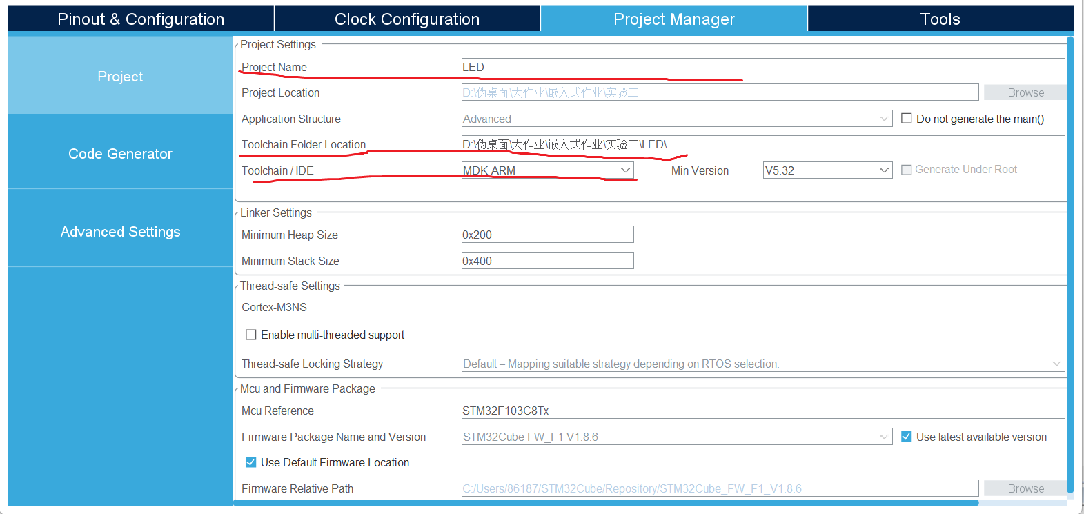Enable multi-threaded support checkbox
This screenshot has height=514, width=1084.
click(x=251, y=335)
